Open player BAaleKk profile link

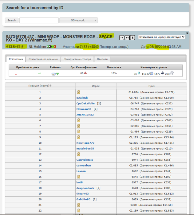click(x=82, y=98)
